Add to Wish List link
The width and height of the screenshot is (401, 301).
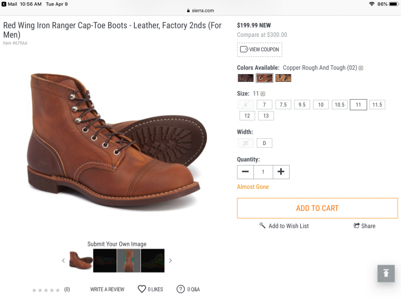pyautogui.click(x=284, y=226)
